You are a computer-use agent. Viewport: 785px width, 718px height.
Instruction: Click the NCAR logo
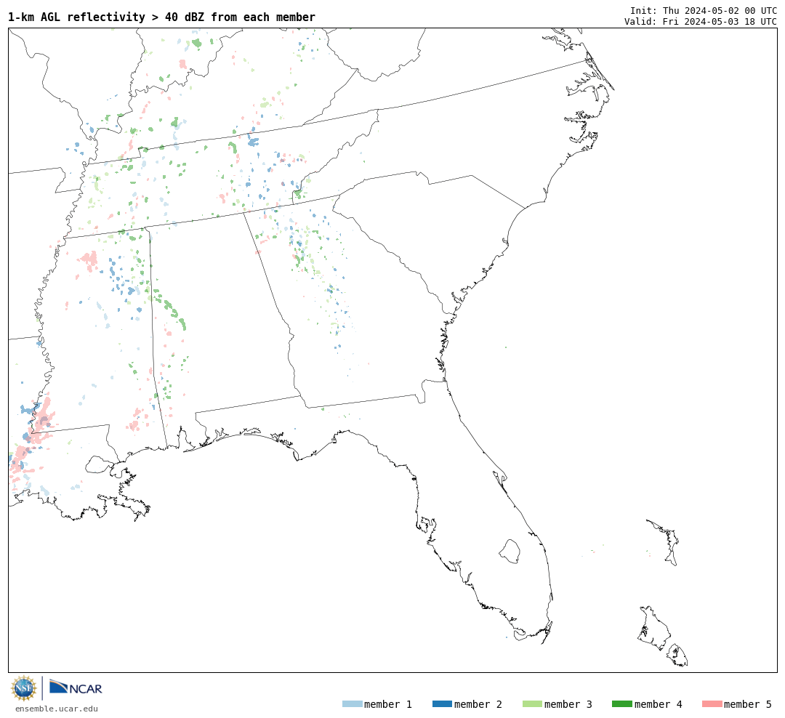pos(76,687)
